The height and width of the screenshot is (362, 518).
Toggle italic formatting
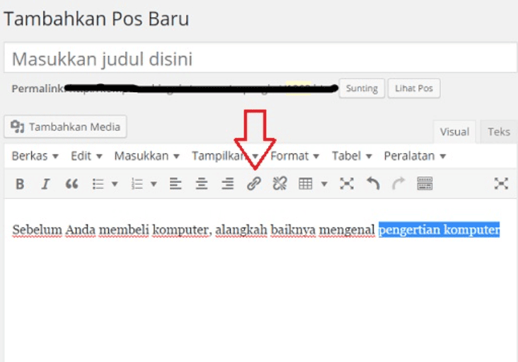click(x=45, y=183)
